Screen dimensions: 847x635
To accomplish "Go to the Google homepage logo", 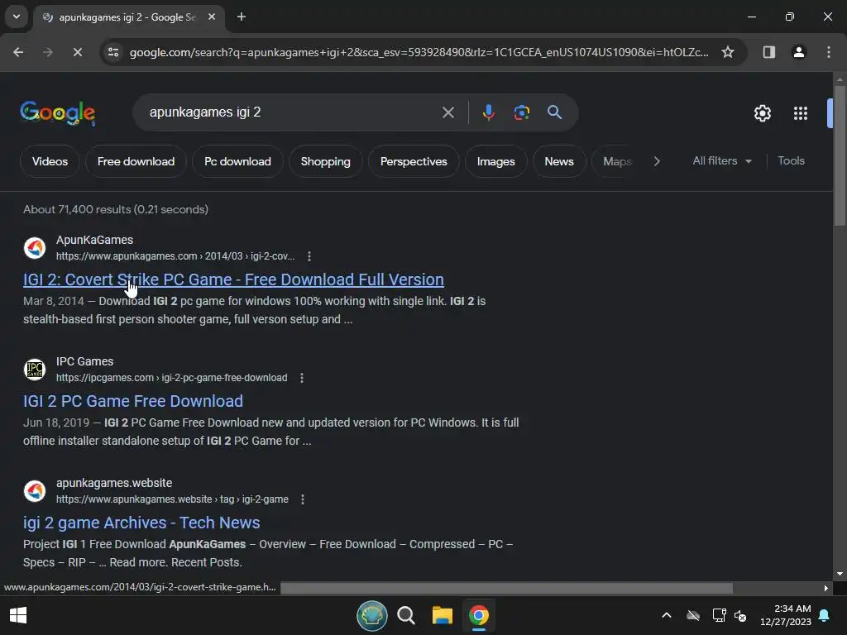I will click(x=58, y=112).
